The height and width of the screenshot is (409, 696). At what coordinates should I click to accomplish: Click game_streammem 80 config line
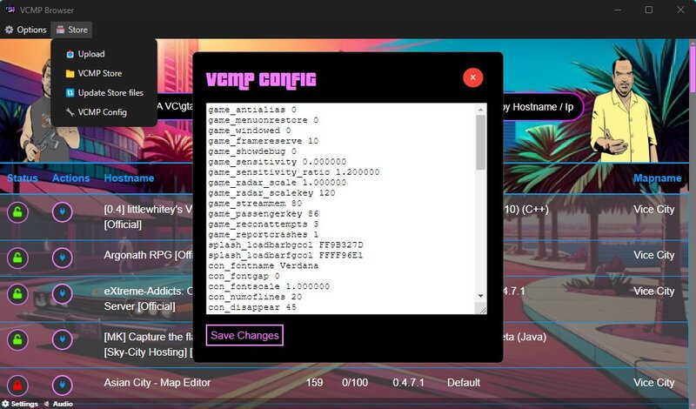point(255,203)
